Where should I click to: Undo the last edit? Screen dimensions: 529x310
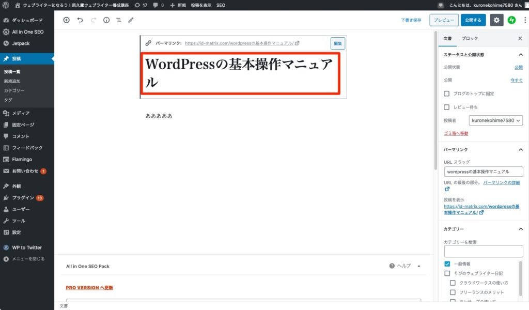(80, 20)
